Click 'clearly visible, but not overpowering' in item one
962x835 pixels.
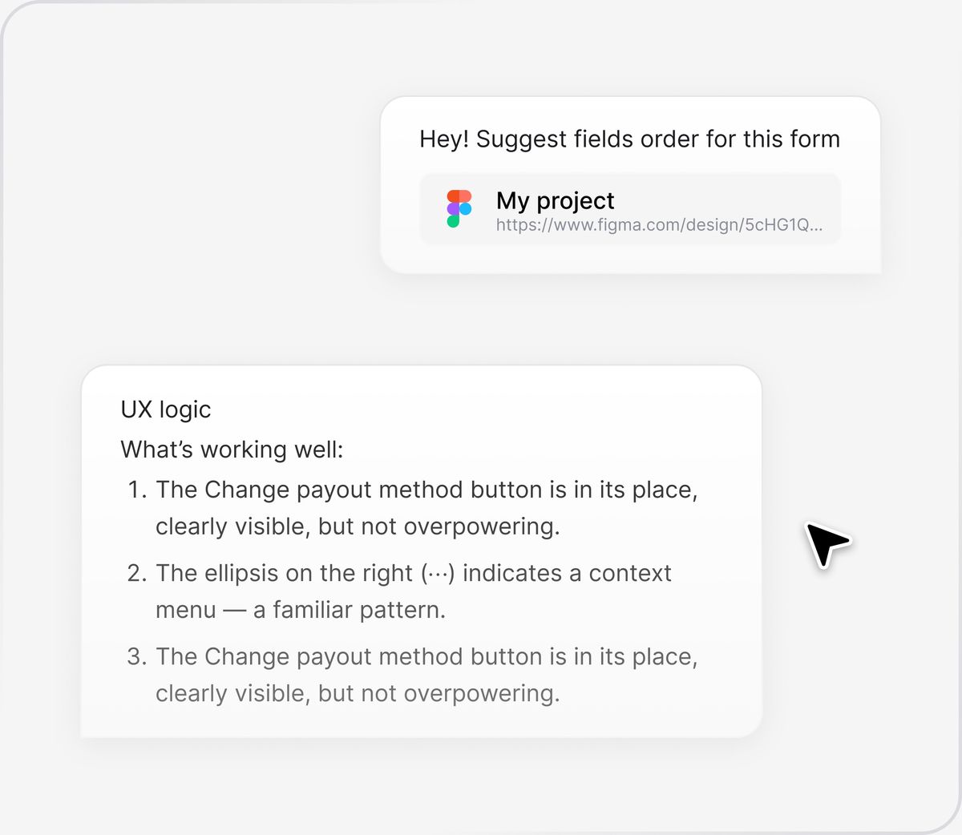point(358,526)
